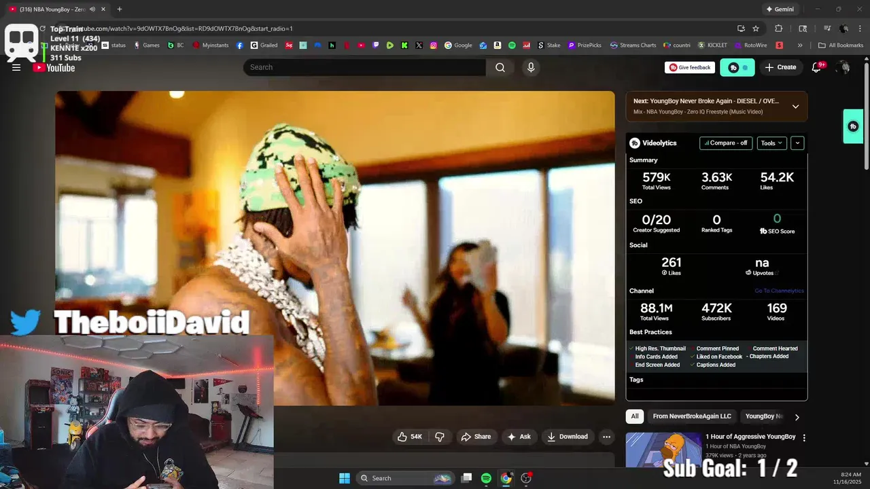Show more filter chips with right arrow
Viewport: 870px width, 489px height.
point(797,417)
